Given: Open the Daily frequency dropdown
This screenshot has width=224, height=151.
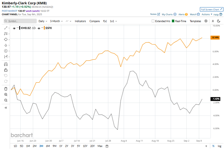Looking at the screenshot, I should pyautogui.click(x=43, y=21).
